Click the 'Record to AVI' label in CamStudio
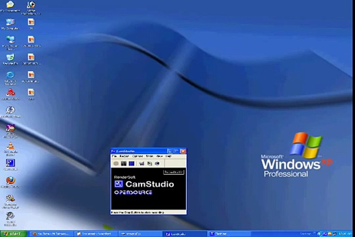 (174, 172)
